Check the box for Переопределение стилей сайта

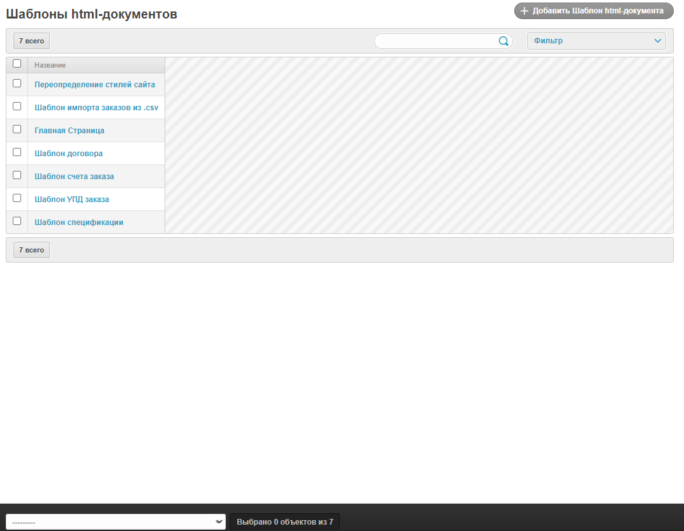pyautogui.click(x=17, y=84)
